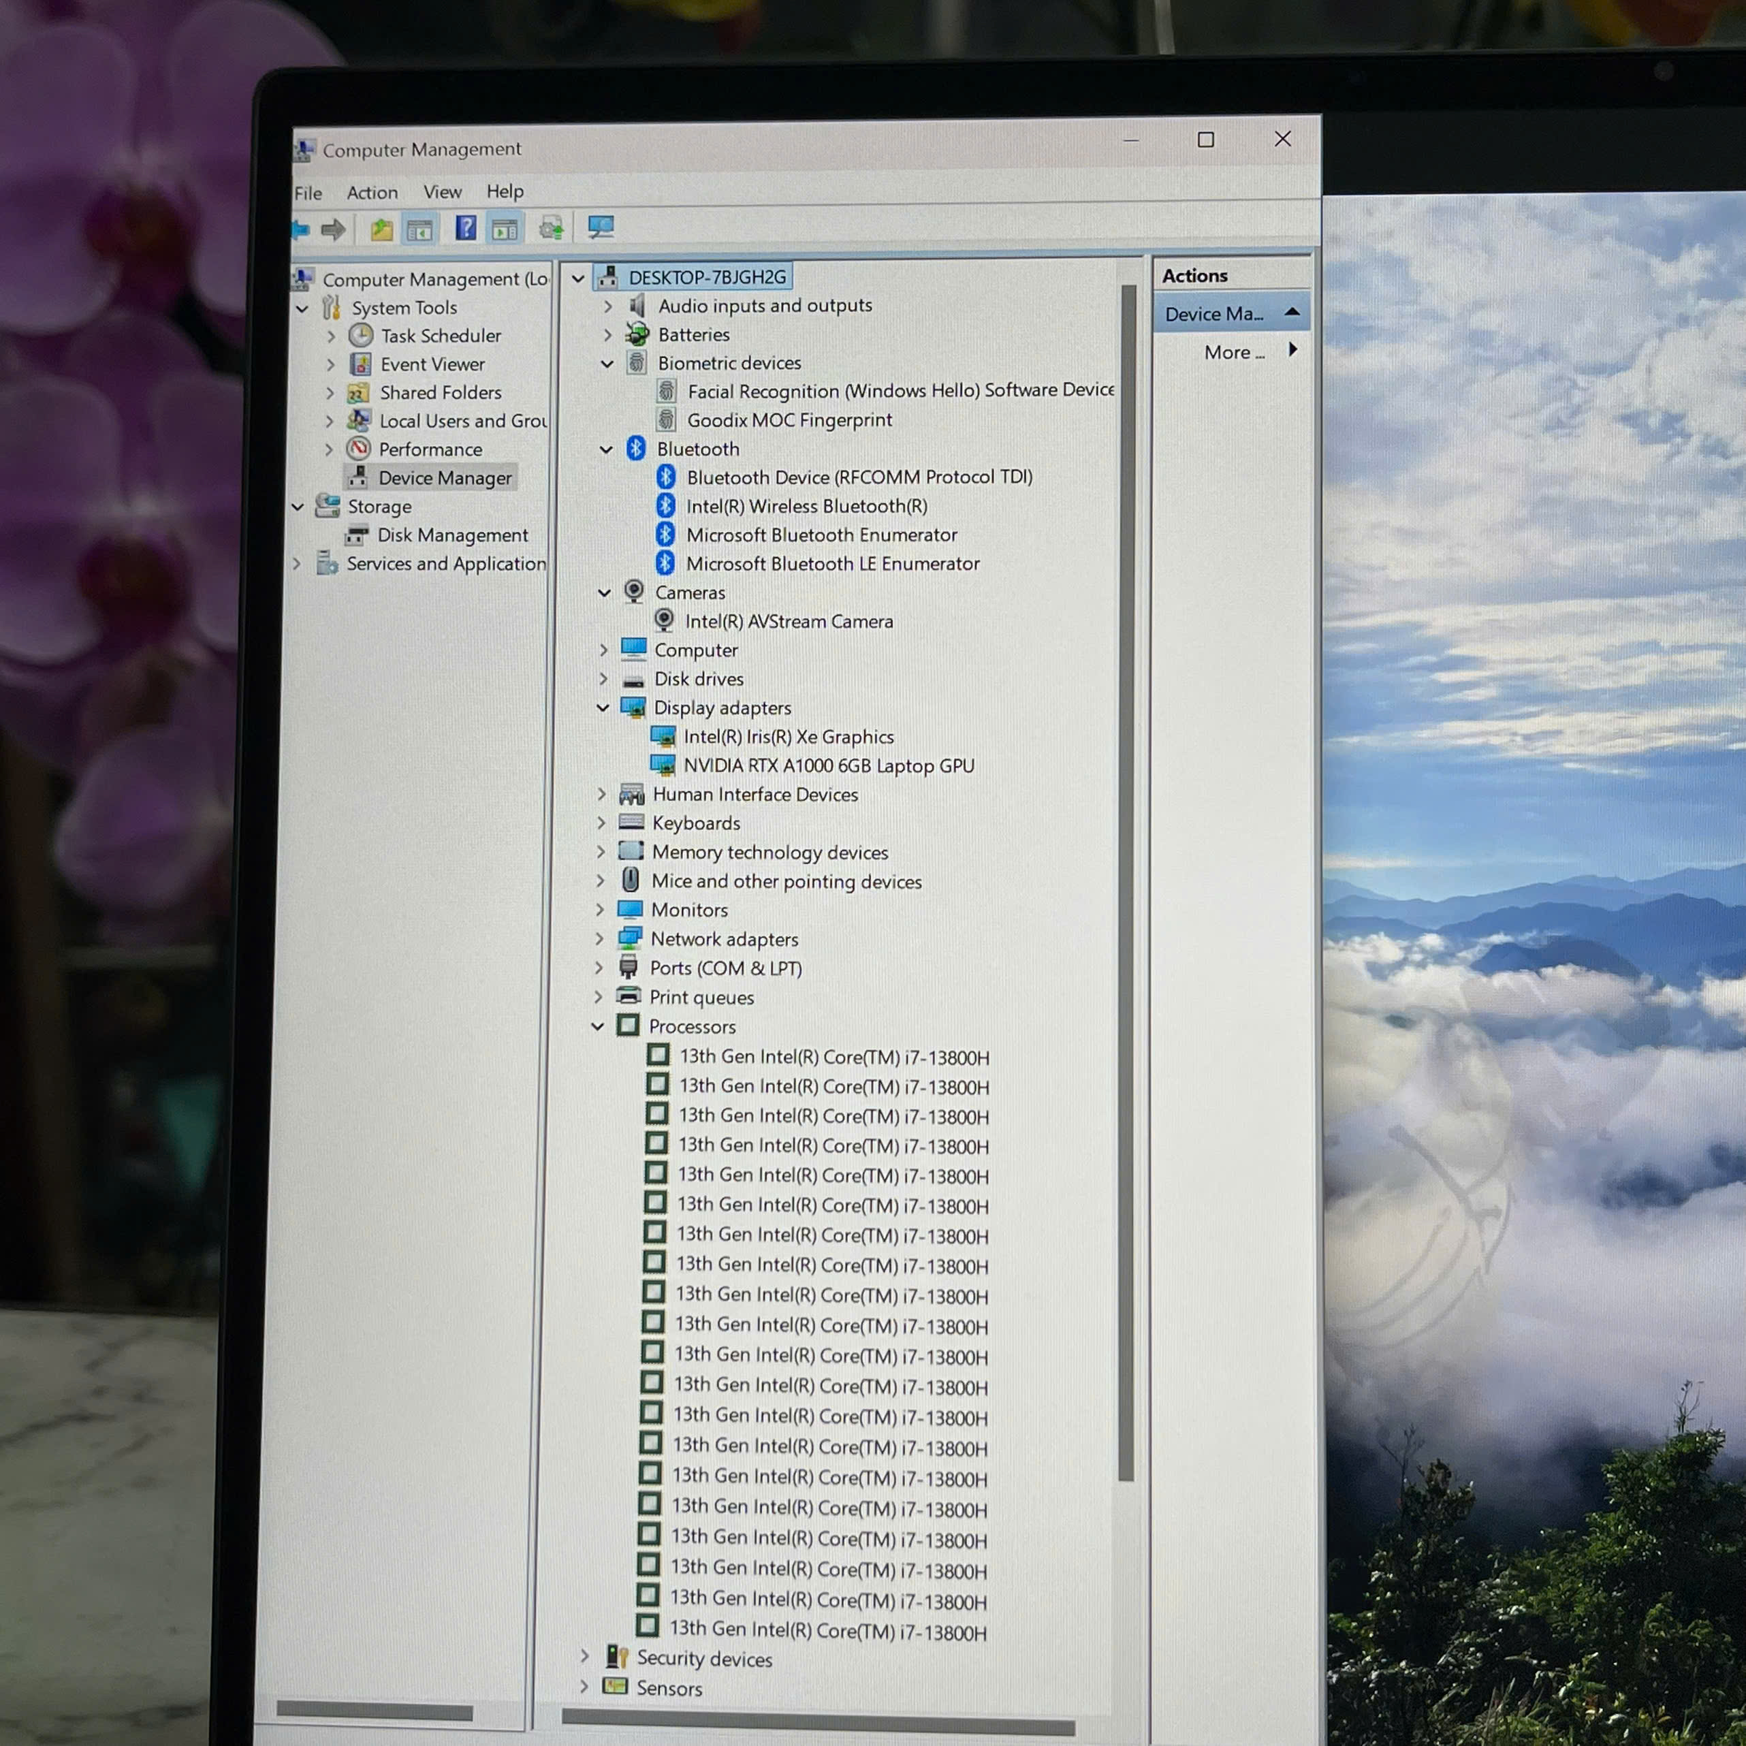
Task: Click the NVIDIA RTX A1000 GPU icon
Action: [x=663, y=765]
